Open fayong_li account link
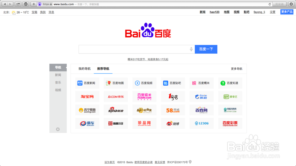 click(259, 12)
